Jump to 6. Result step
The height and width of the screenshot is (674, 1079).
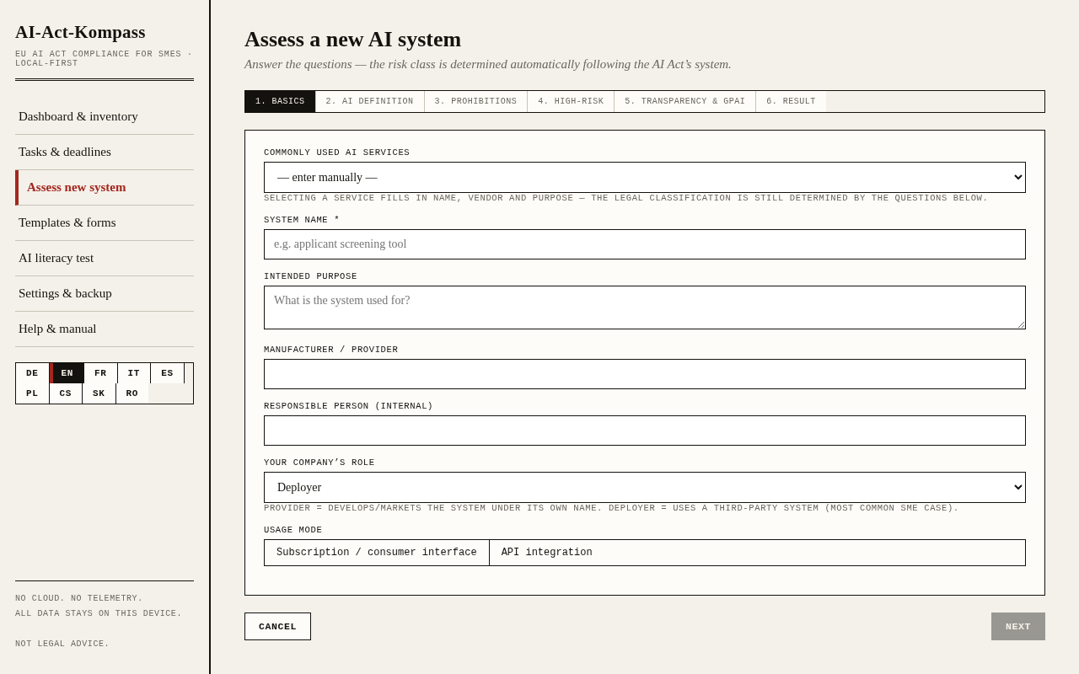(791, 101)
